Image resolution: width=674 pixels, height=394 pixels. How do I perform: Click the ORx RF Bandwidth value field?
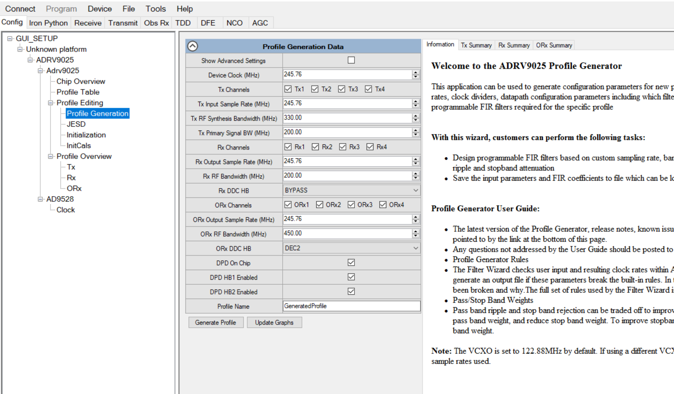[347, 233]
